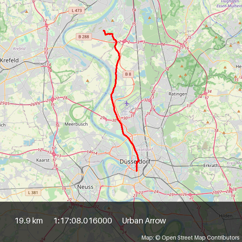Click the 19.9 km distance text
This screenshot has width=242, height=242.
point(29,221)
